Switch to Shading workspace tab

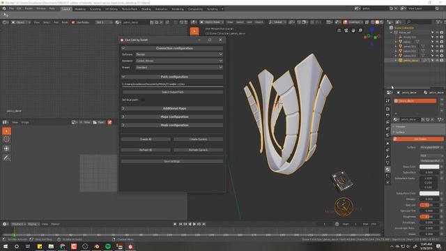(x=146, y=9)
